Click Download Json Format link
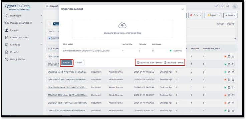The width and height of the screenshot is (246, 120). click(x=149, y=63)
